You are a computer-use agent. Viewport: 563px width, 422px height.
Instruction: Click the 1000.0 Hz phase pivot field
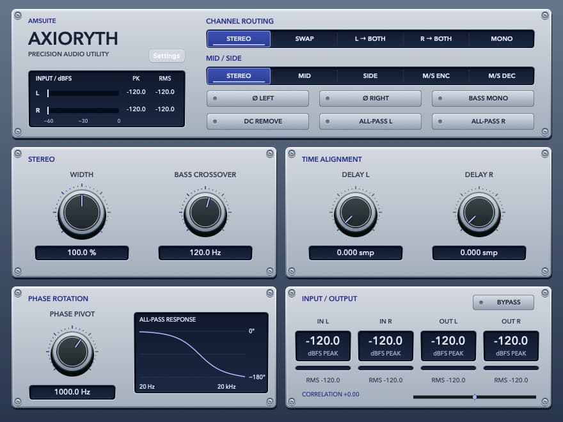pos(72,392)
